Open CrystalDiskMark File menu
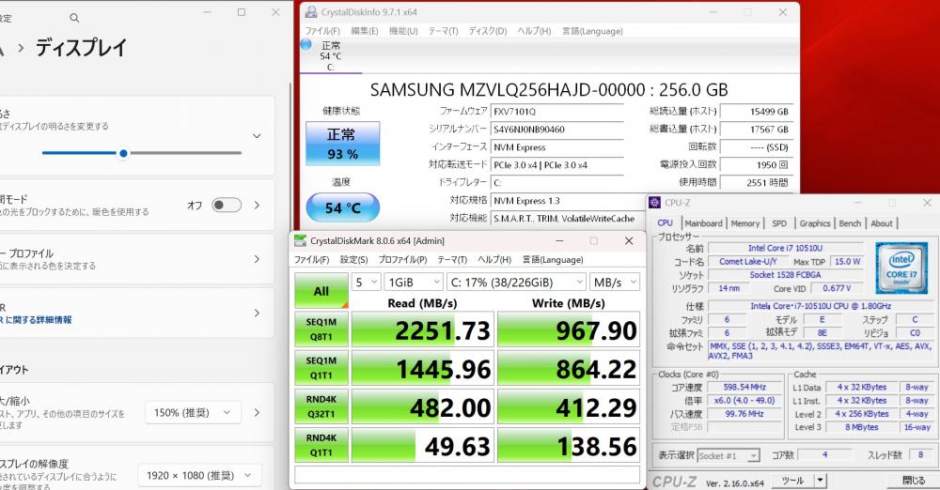Image resolution: width=940 pixels, height=490 pixels. pyautogui.click(x=311, y=259)
